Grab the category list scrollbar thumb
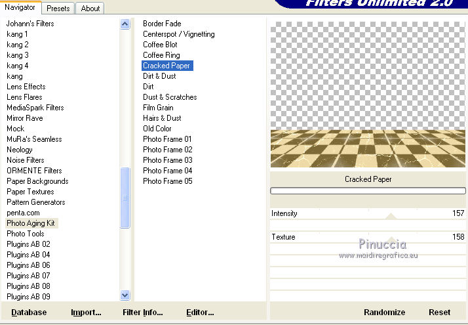The image size is (468, 325). point(125,198)
